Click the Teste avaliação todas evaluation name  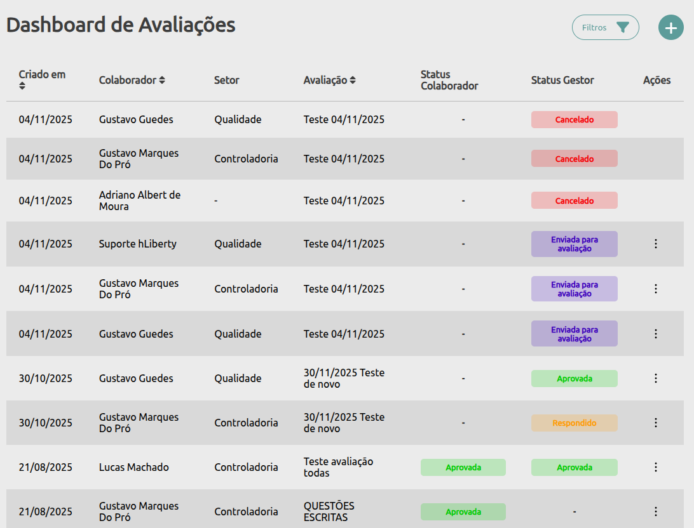pos(338,467)
